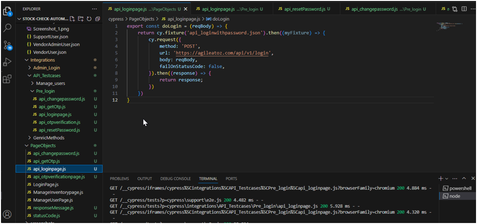Open api_changepassword.js under PageObjects
Screen dimensions: 477x224
59,153
